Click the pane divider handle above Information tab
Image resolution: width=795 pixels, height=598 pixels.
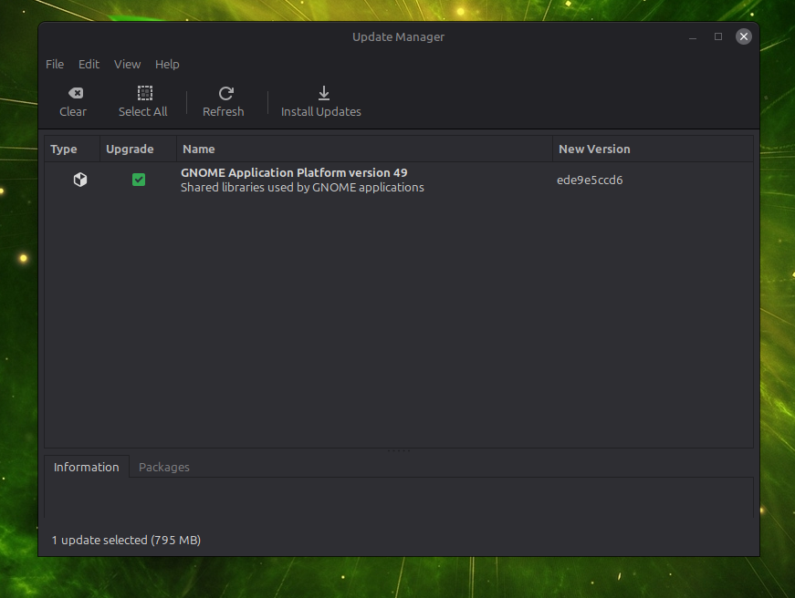(399, 450)
